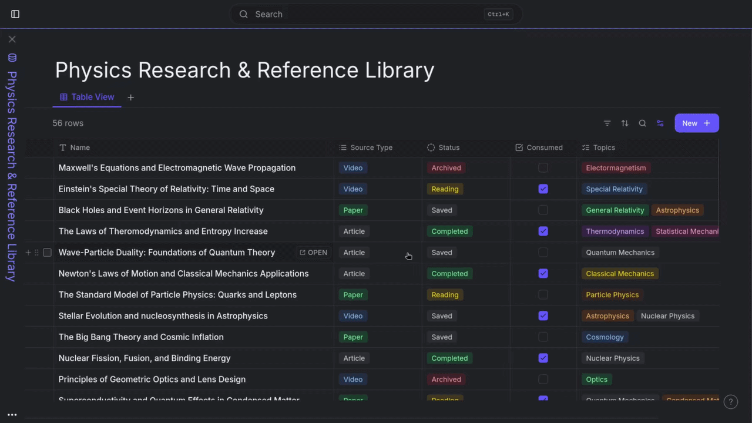
Task: Click the New button
Action: [697, 123]
